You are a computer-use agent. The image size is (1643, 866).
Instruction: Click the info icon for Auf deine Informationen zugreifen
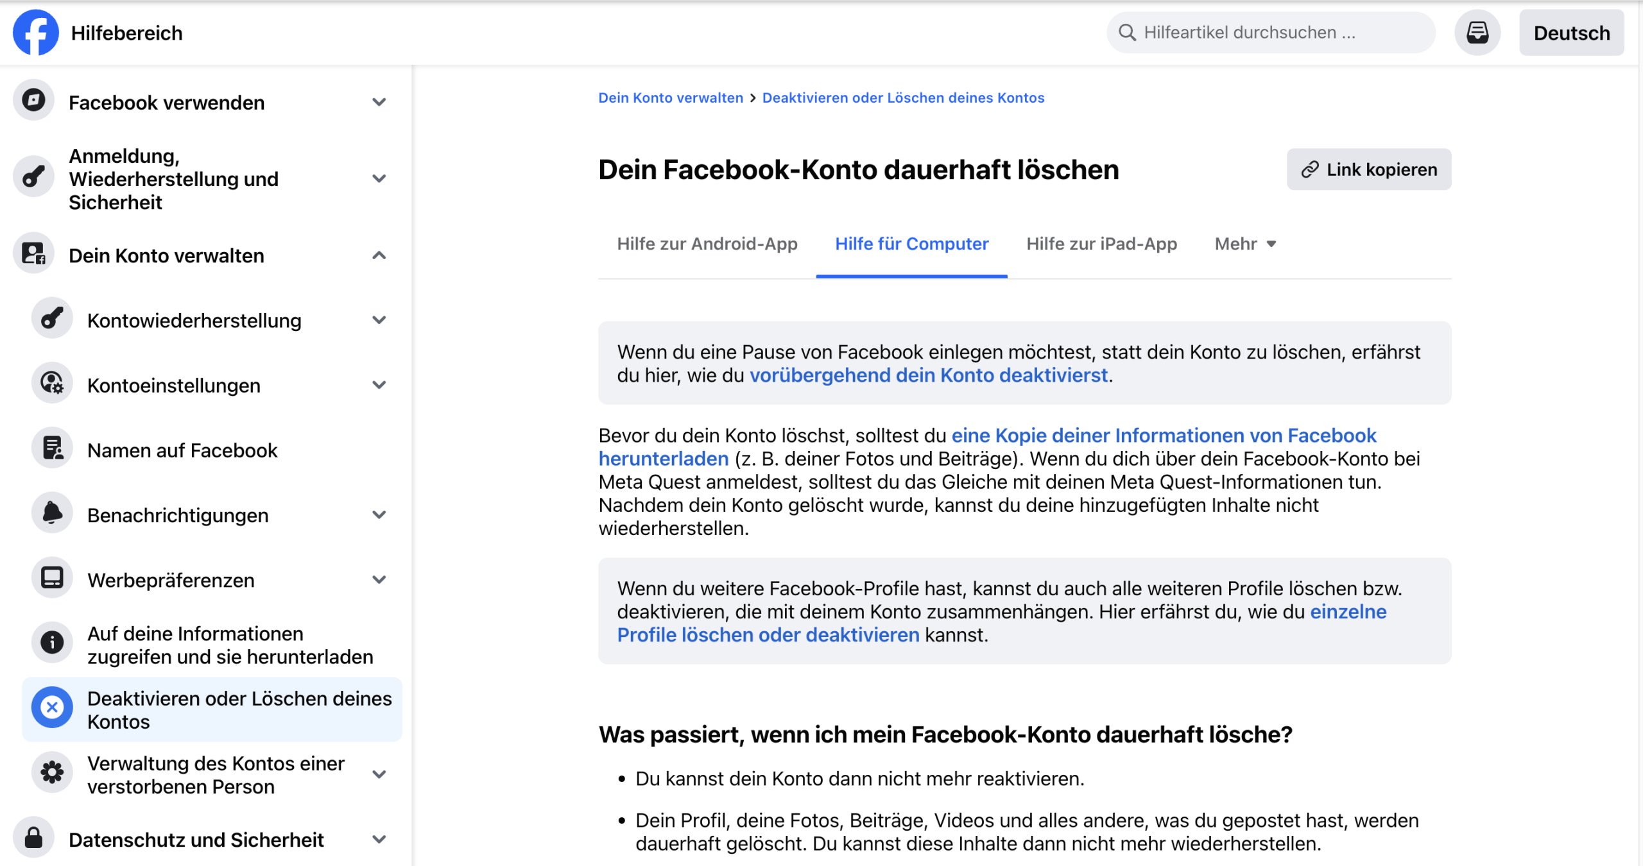(52, 643)
